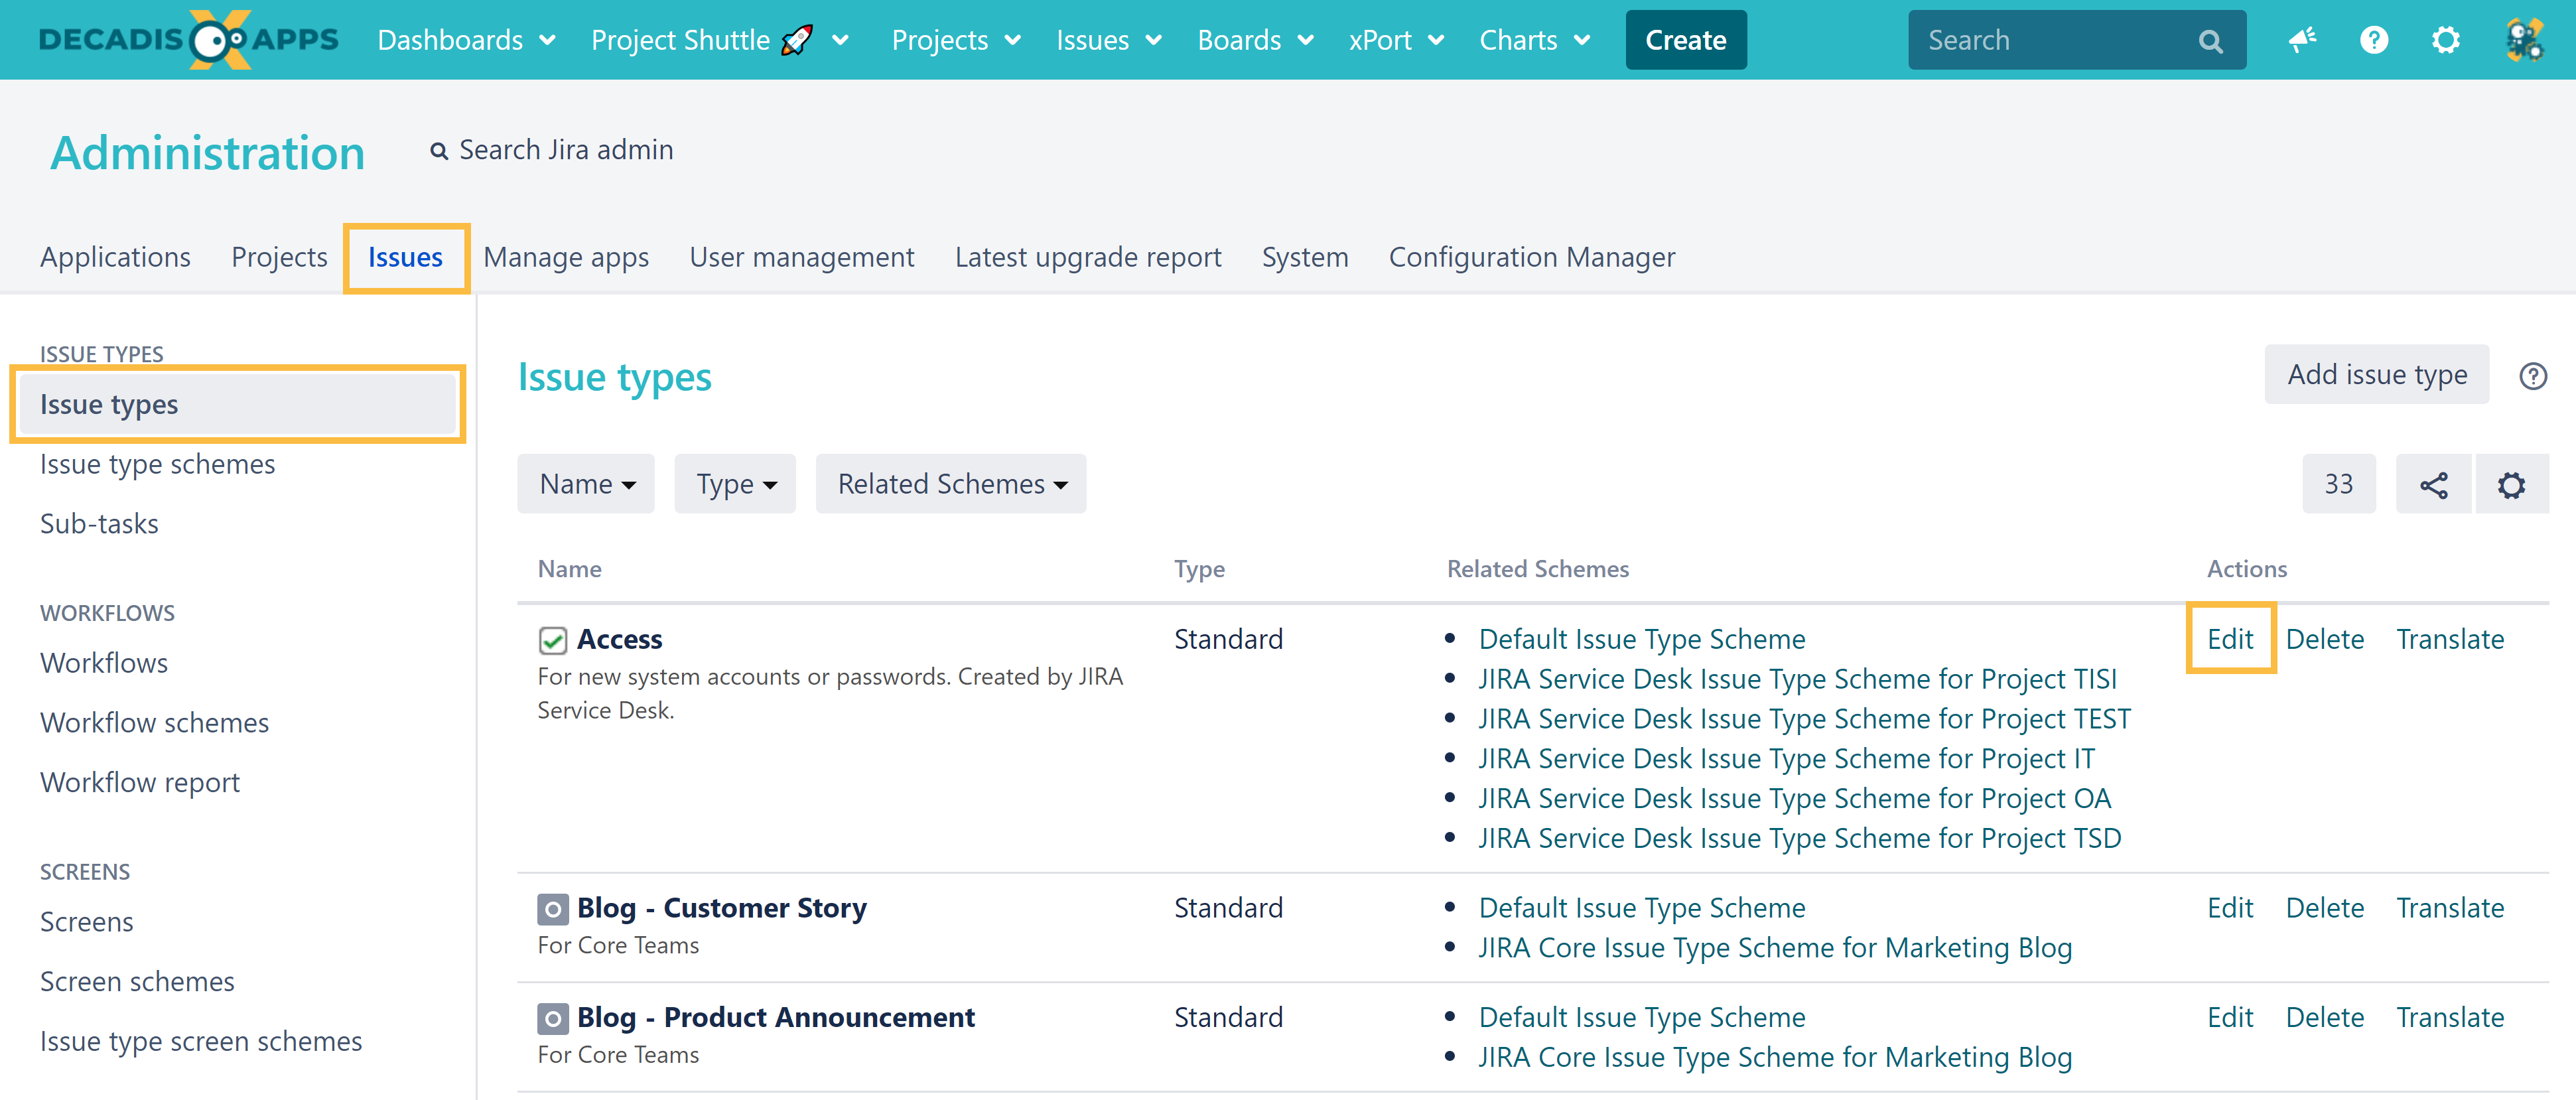Expand the Boards menu
Viewport: 2576px width, 1100px height.
pos(1255,40)
